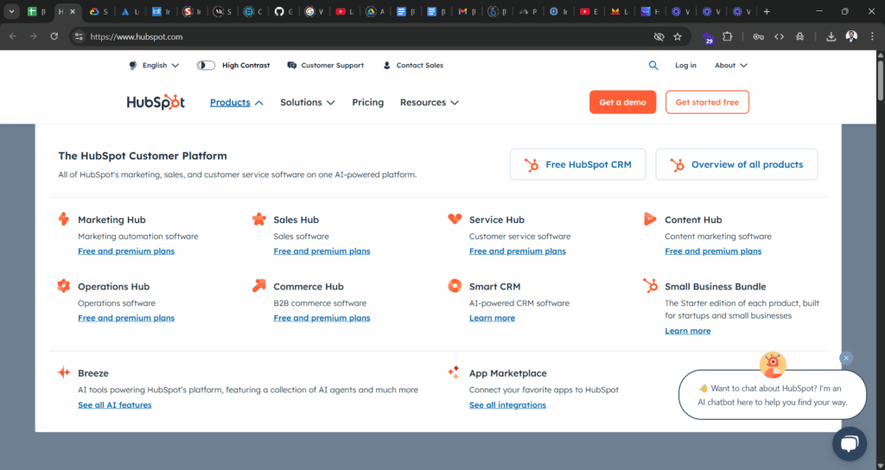Image resolution: width=885 pixels, height=470 pixels.
Task: Click the Small Business Bundle sprocket icon
Action: (x=650, y=285)
